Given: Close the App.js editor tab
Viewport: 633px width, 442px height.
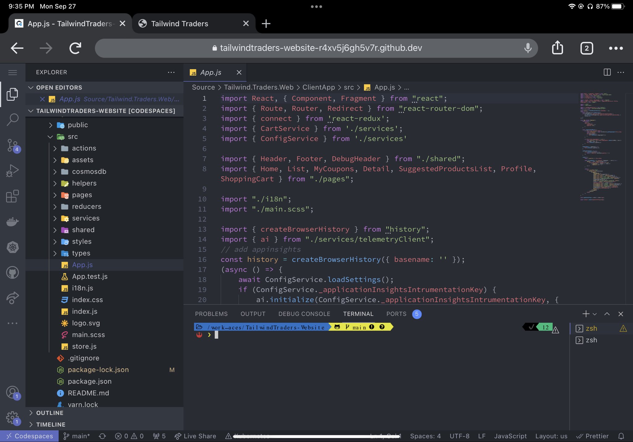Looking at the screenshot, I should pyautogui.click(x=239, y=72).
